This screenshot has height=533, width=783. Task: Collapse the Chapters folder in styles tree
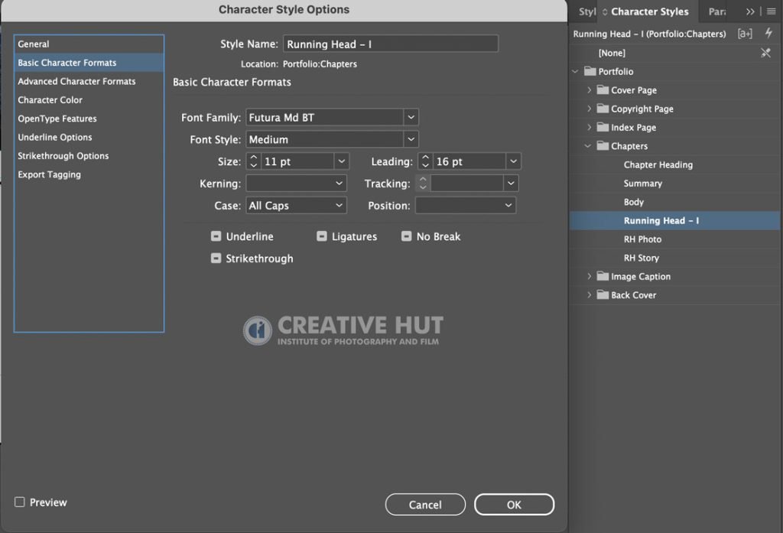[x=588, y=146]
